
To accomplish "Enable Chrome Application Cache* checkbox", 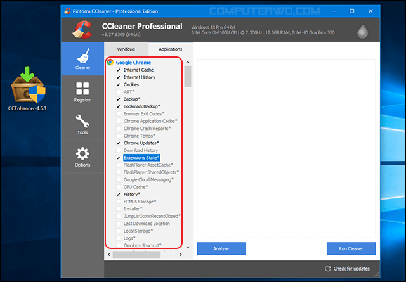I will [x=119, y=121].
